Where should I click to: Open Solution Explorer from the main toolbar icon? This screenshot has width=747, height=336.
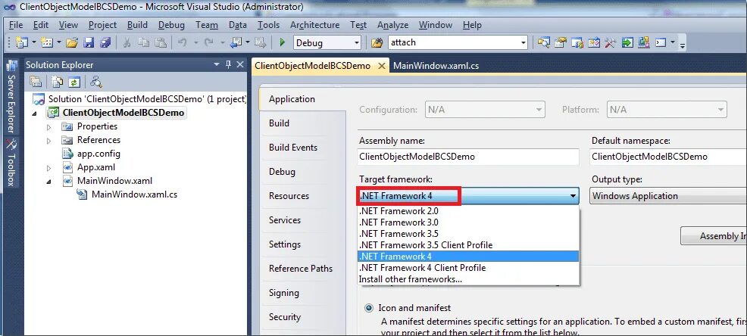543,43
